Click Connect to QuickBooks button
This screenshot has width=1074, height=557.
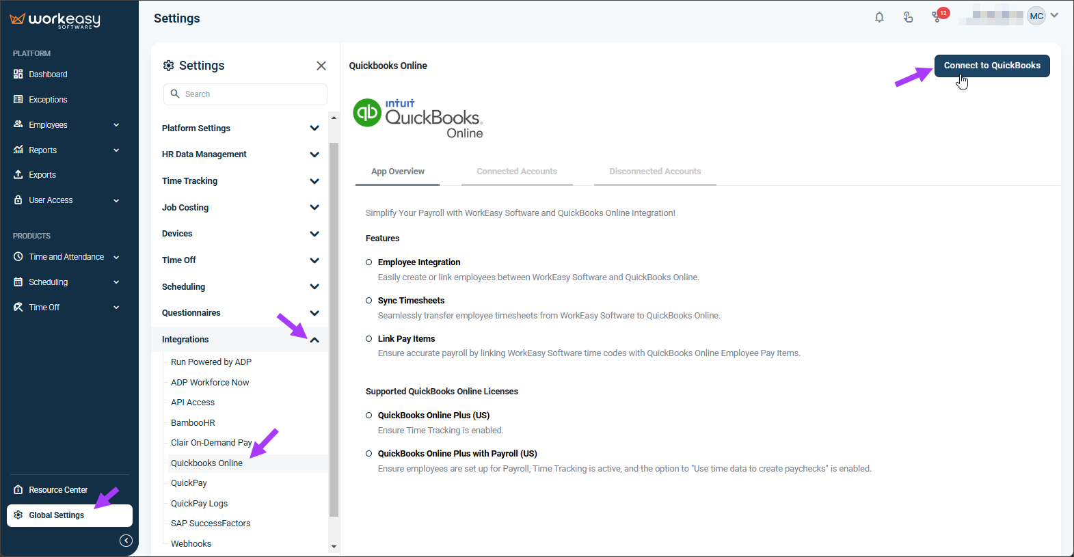992,66
